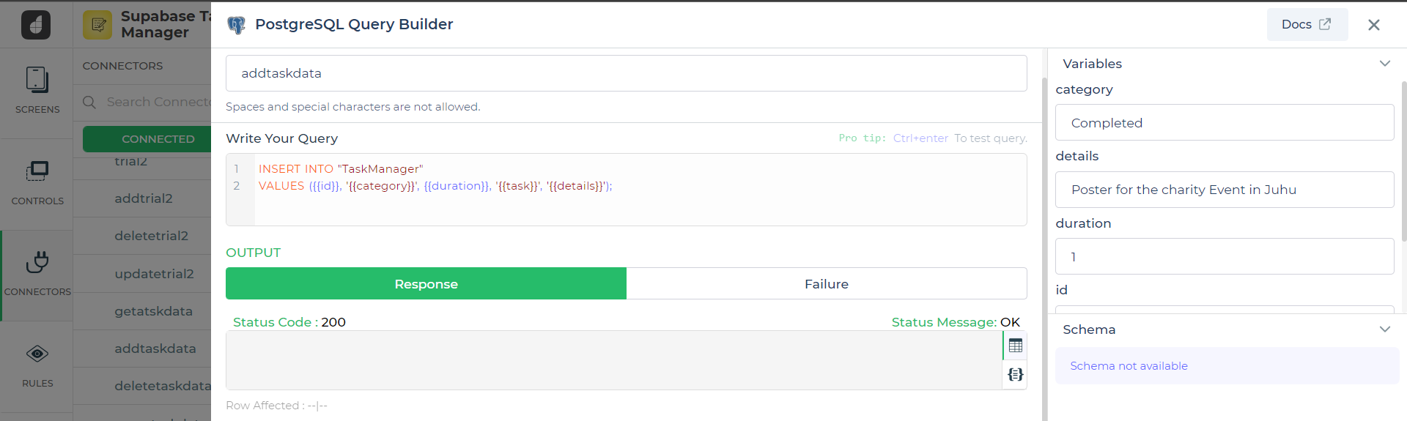Viewport: 1407px width, 421px height.
Task: Click the app logo in top-left corner
Action: 36,25
